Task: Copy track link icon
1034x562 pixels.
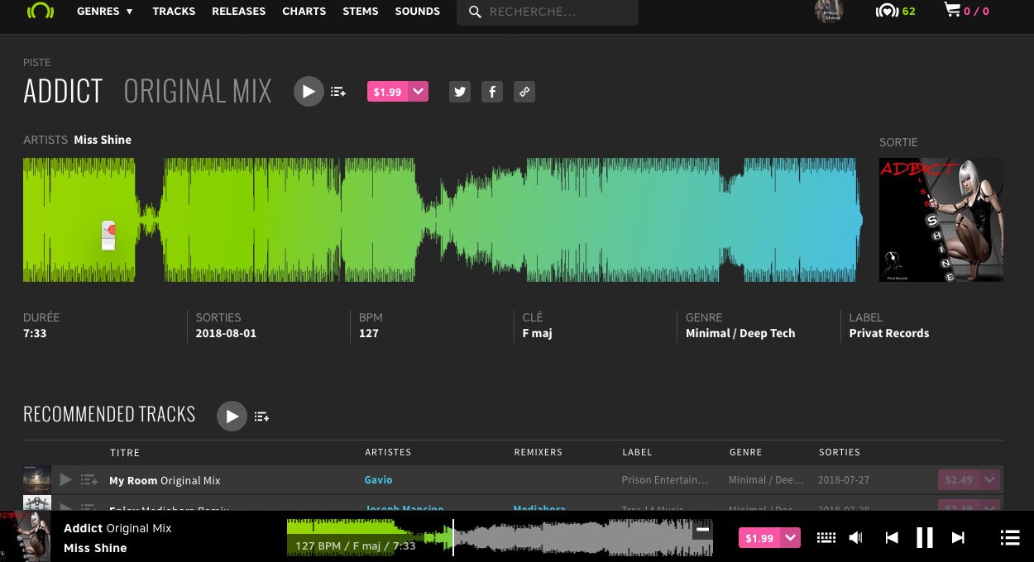Action: tap(524, 92)
